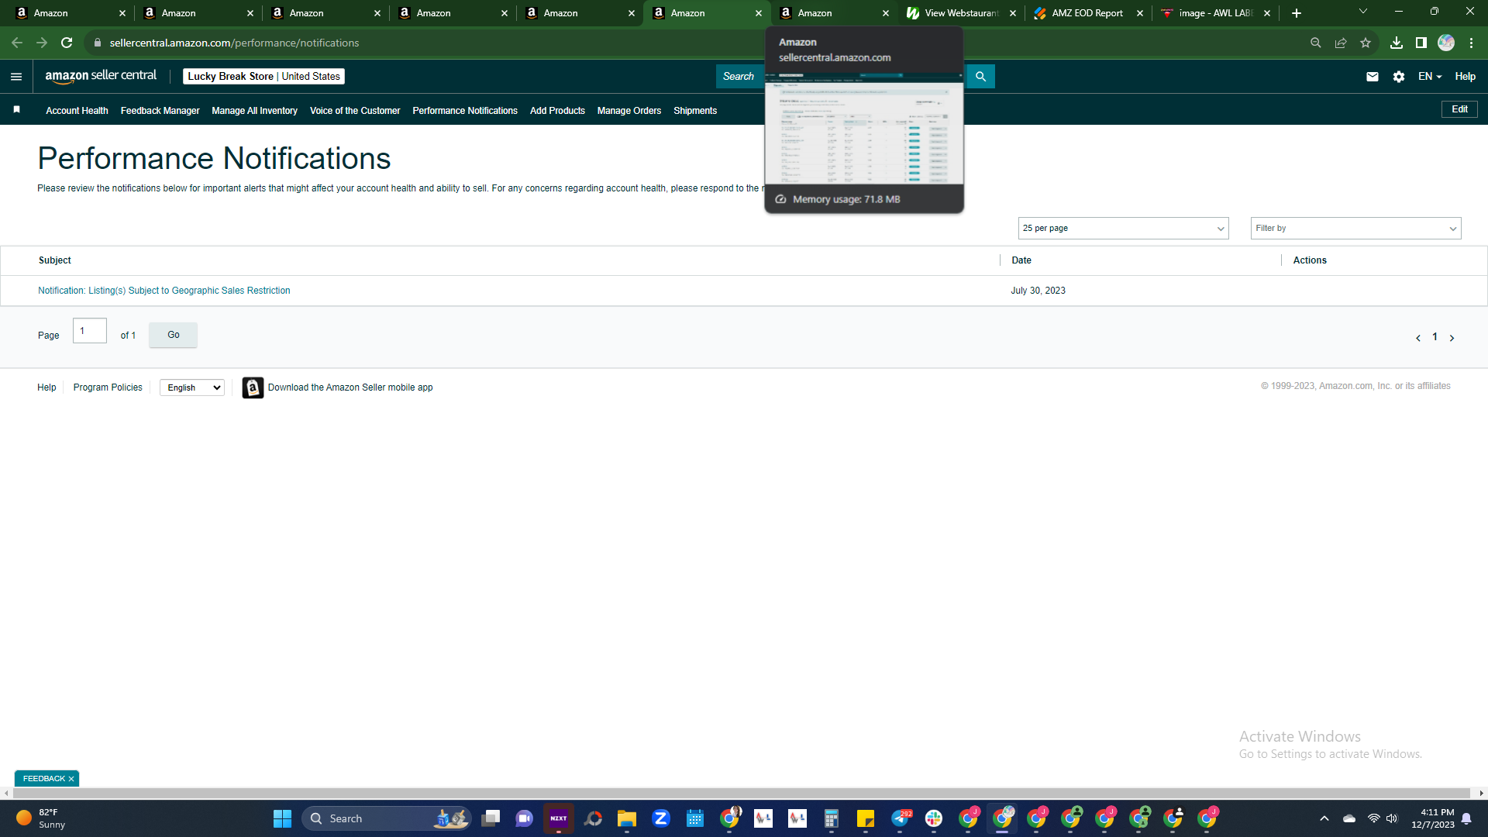Expand the Chrome tab search chevron
1488x837 pixels.
pos(1363,12)
